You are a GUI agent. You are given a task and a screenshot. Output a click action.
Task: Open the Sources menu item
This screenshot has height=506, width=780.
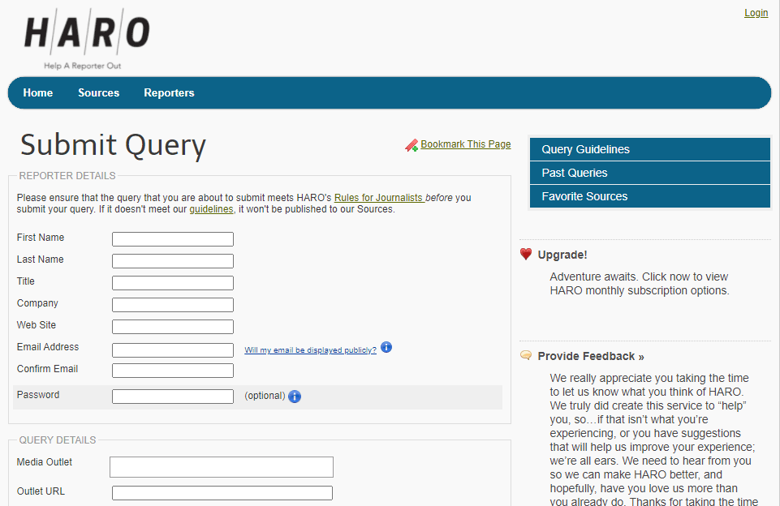point(98,93)
